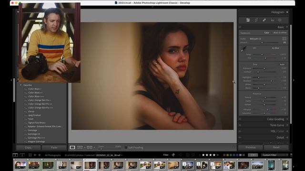This screenshot has height=171, width=305.
Task: Select last teal-colored filmstrip thumbnail
Action: (285, 165)
